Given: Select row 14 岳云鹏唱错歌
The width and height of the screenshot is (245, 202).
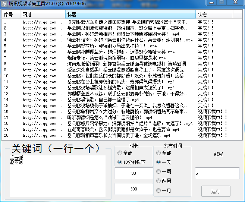Looking at the screenshot, I should pos(122,100).
